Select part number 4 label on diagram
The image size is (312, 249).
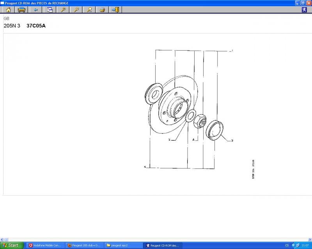click(145, 167)
